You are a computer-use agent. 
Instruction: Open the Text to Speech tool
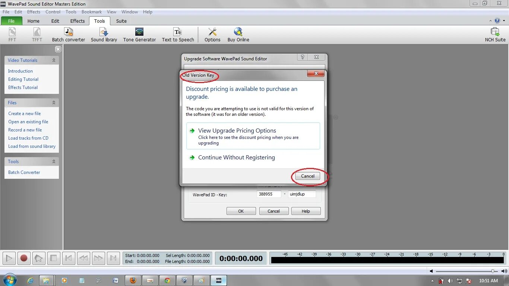tap(178, 34)
